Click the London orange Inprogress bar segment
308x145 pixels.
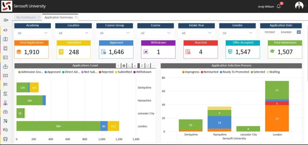coord(277,118)
